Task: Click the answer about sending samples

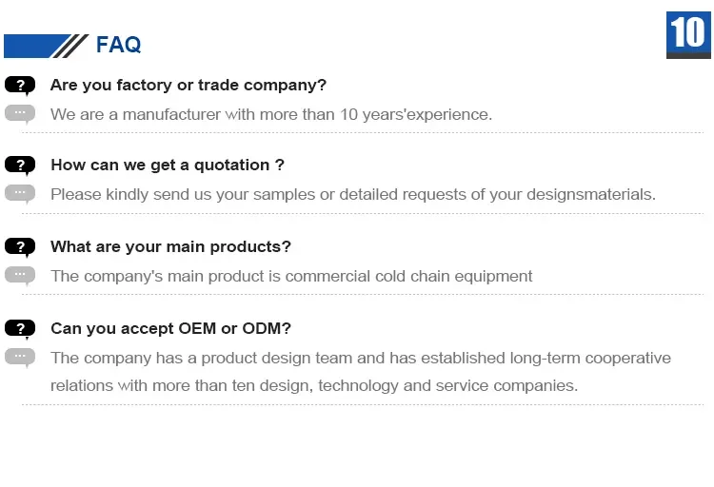Action: click(353, 194)
